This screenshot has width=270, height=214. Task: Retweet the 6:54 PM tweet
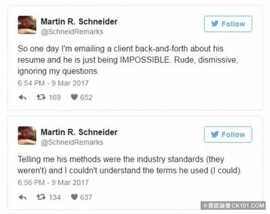(41, 98)
